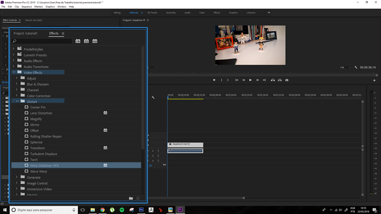381x214 pixels.
Task: Click the Accelerated Effects filter icon
Action: (x=78, y=41)
